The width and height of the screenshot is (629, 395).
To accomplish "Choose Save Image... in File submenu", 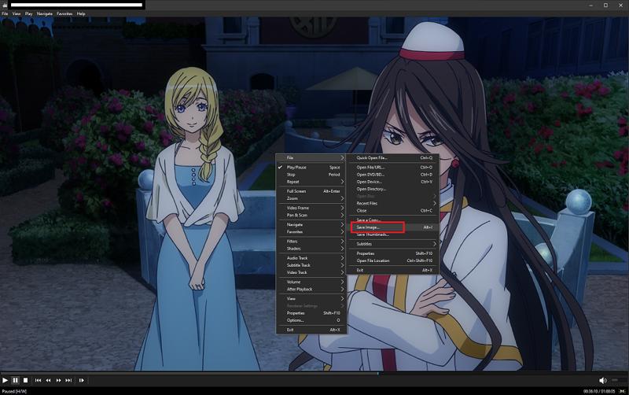I will (x=392, y=227).
